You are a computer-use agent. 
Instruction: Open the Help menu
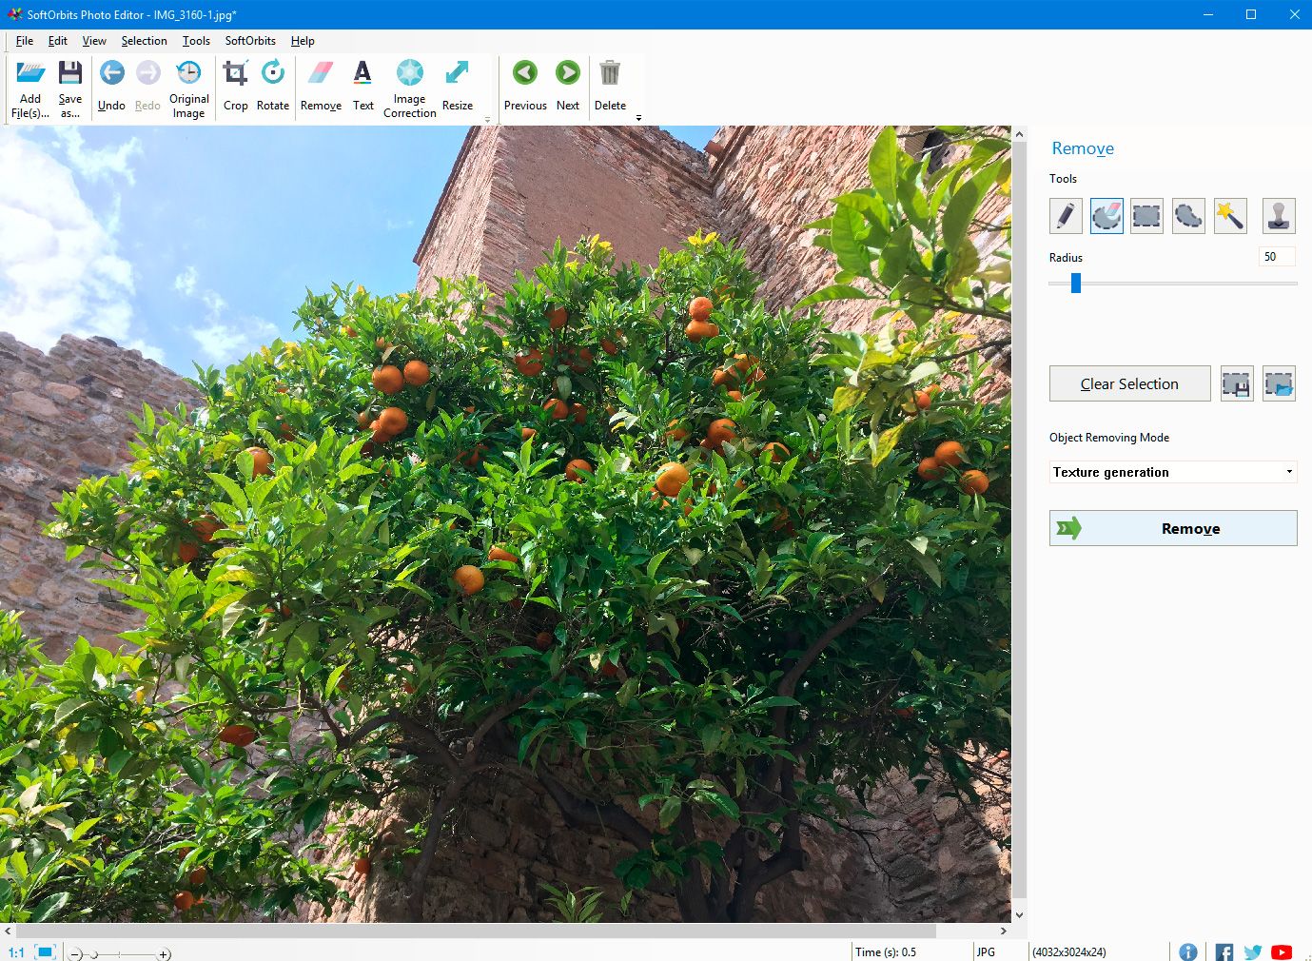click(303, 41)
